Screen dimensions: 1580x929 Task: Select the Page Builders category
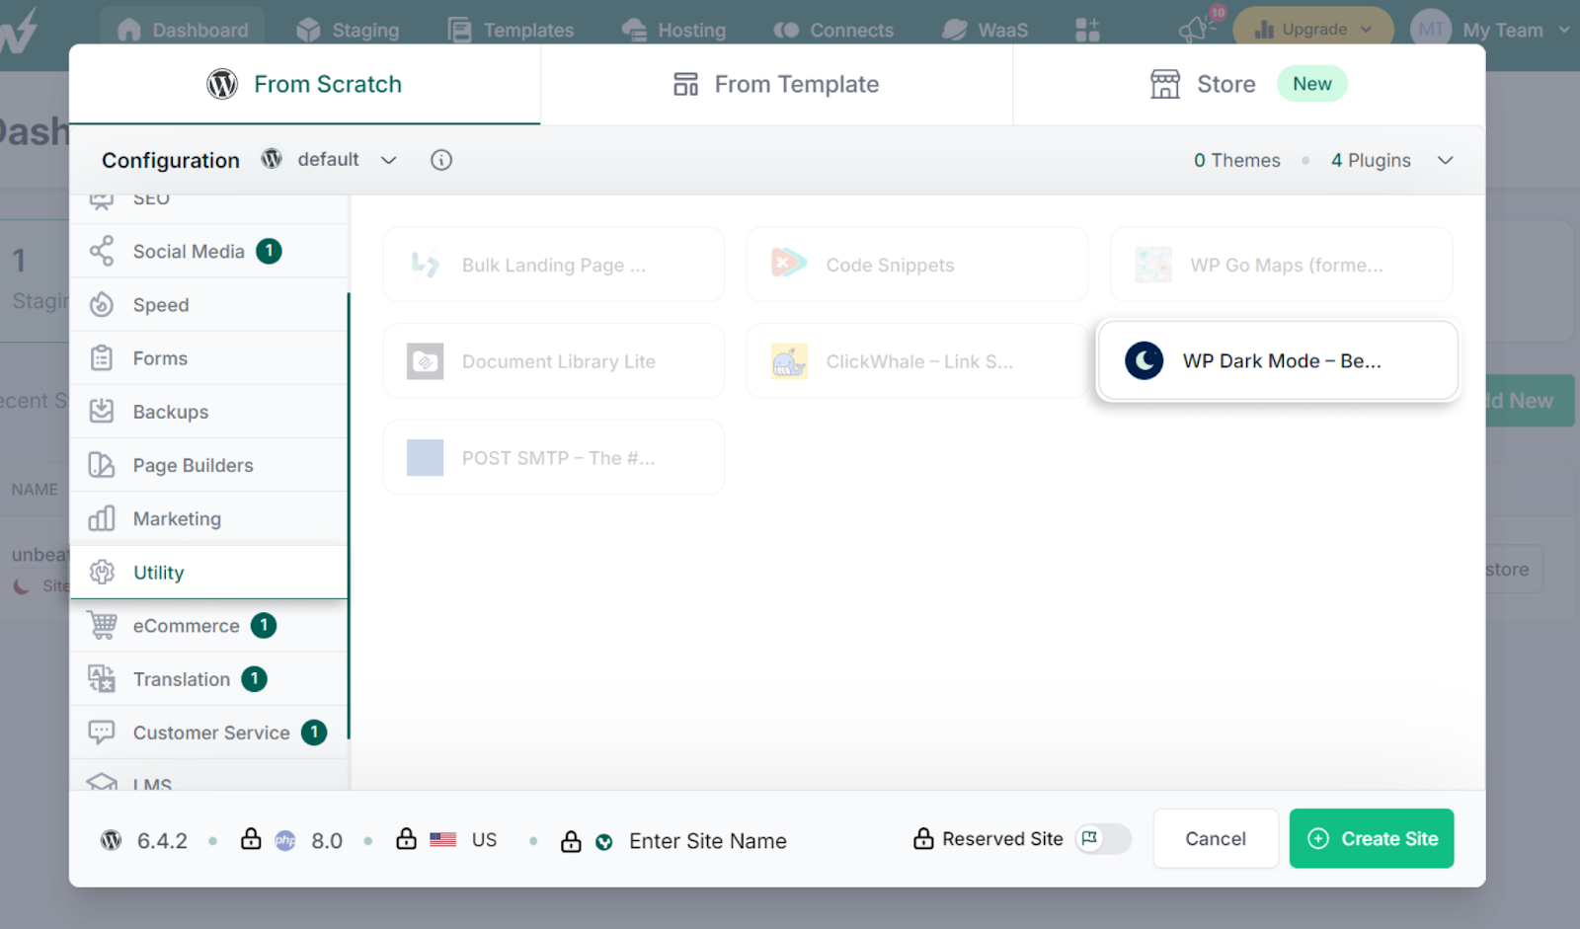coord(209,465)
